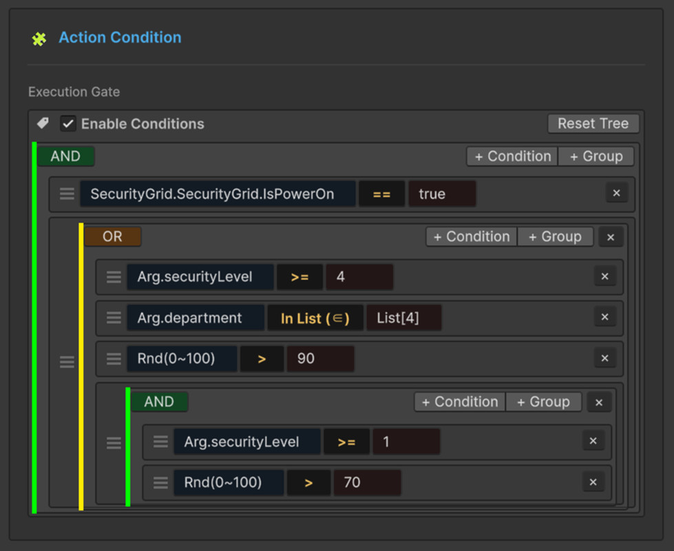
Task: Click the puzzle icon beside Action Condition
Action: (39, 38)
